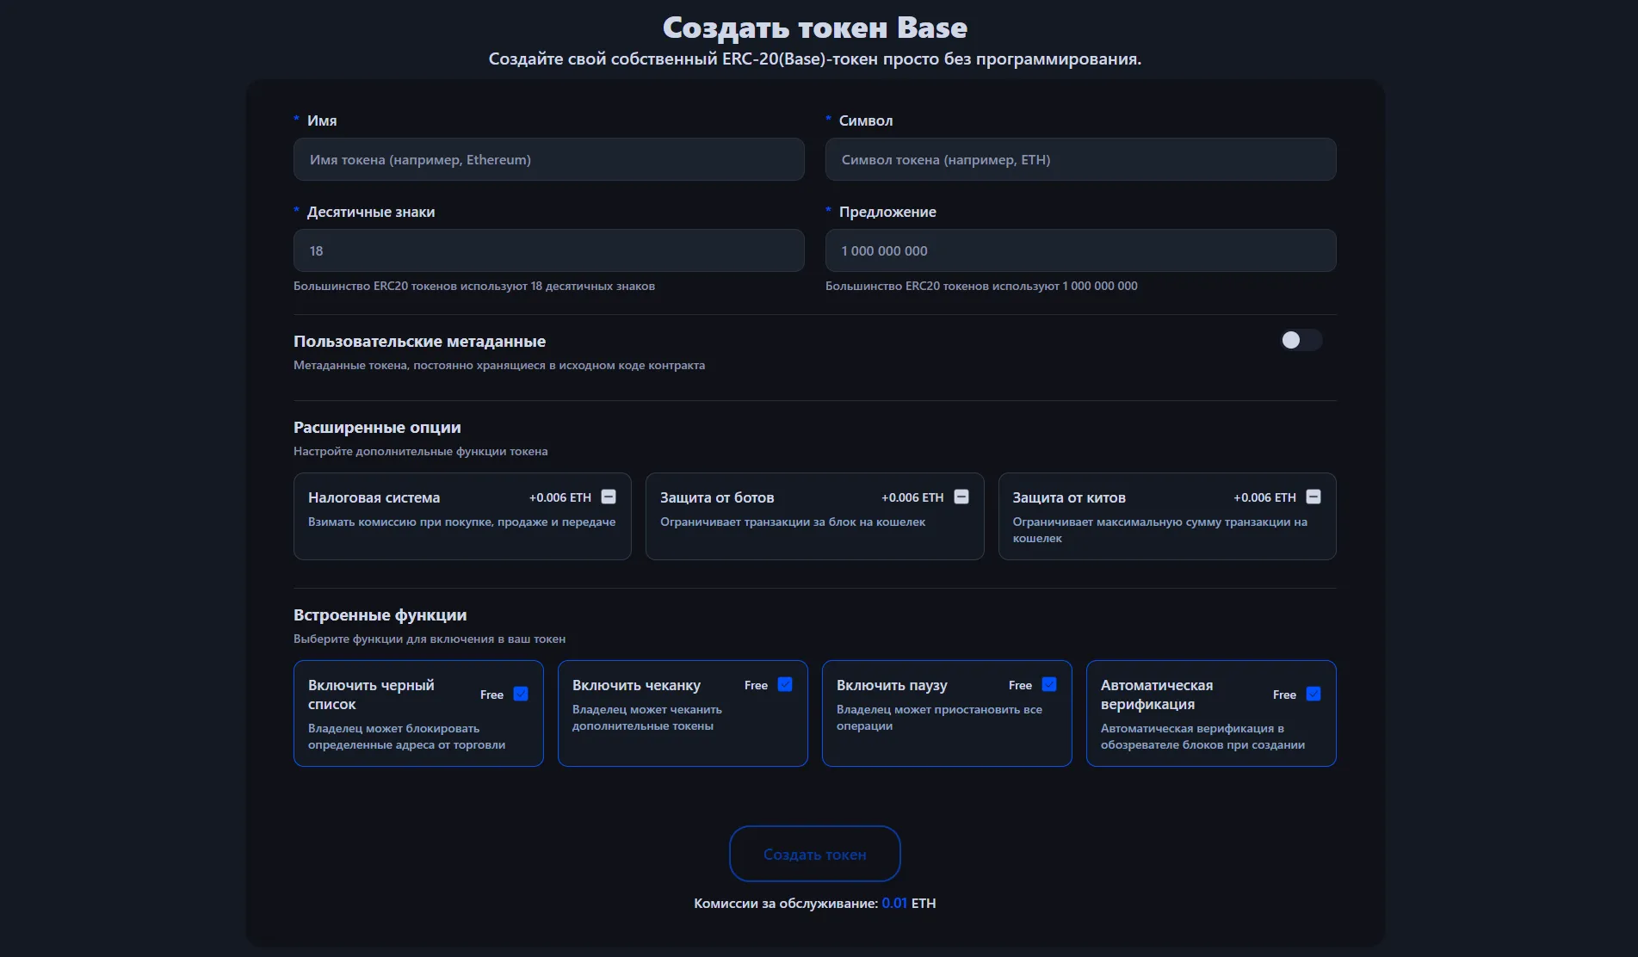The height and width of the screenshot is (957, 1638).
Task: Focus the Имя token name field
Action: click(x=548, y=160)
